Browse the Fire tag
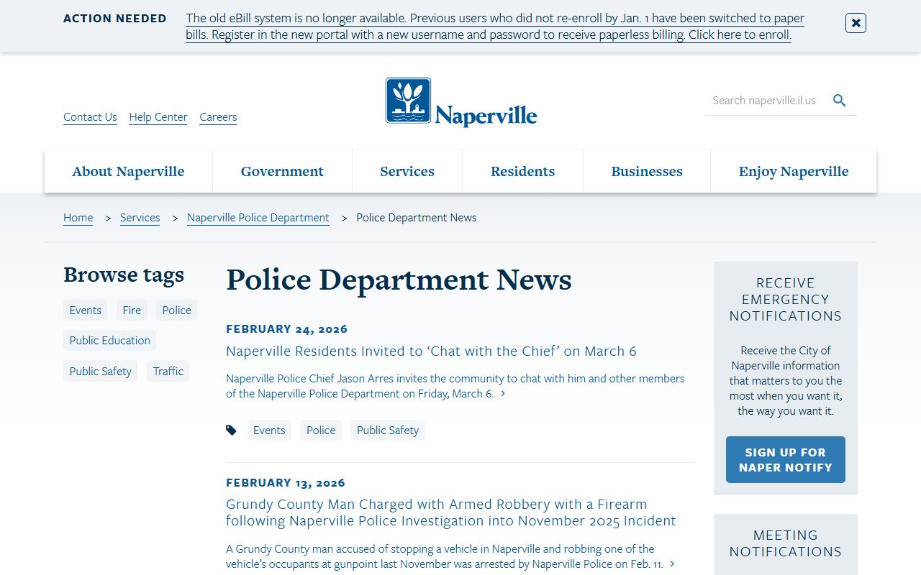 tap(132, 310)
